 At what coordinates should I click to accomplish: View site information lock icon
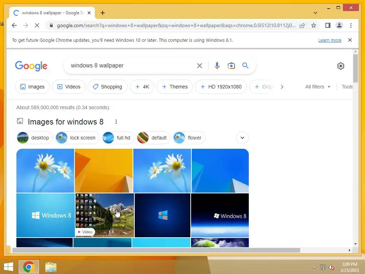coord(51,25)
